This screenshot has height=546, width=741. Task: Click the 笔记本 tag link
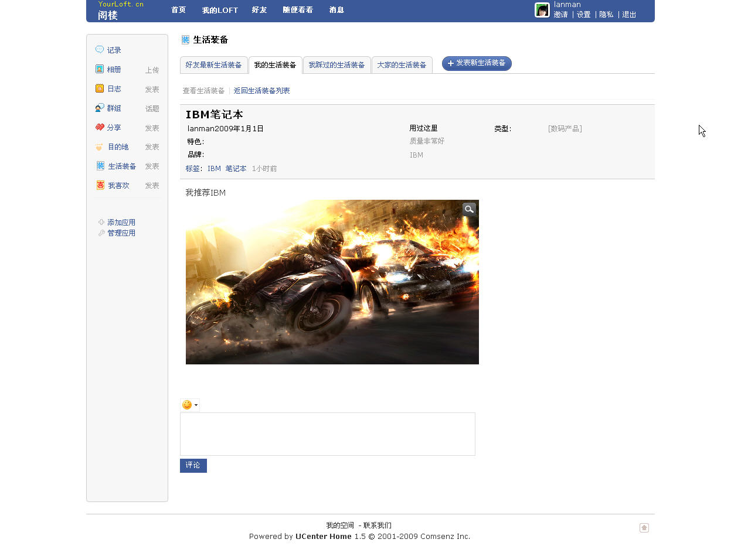(x=236, y=169)
